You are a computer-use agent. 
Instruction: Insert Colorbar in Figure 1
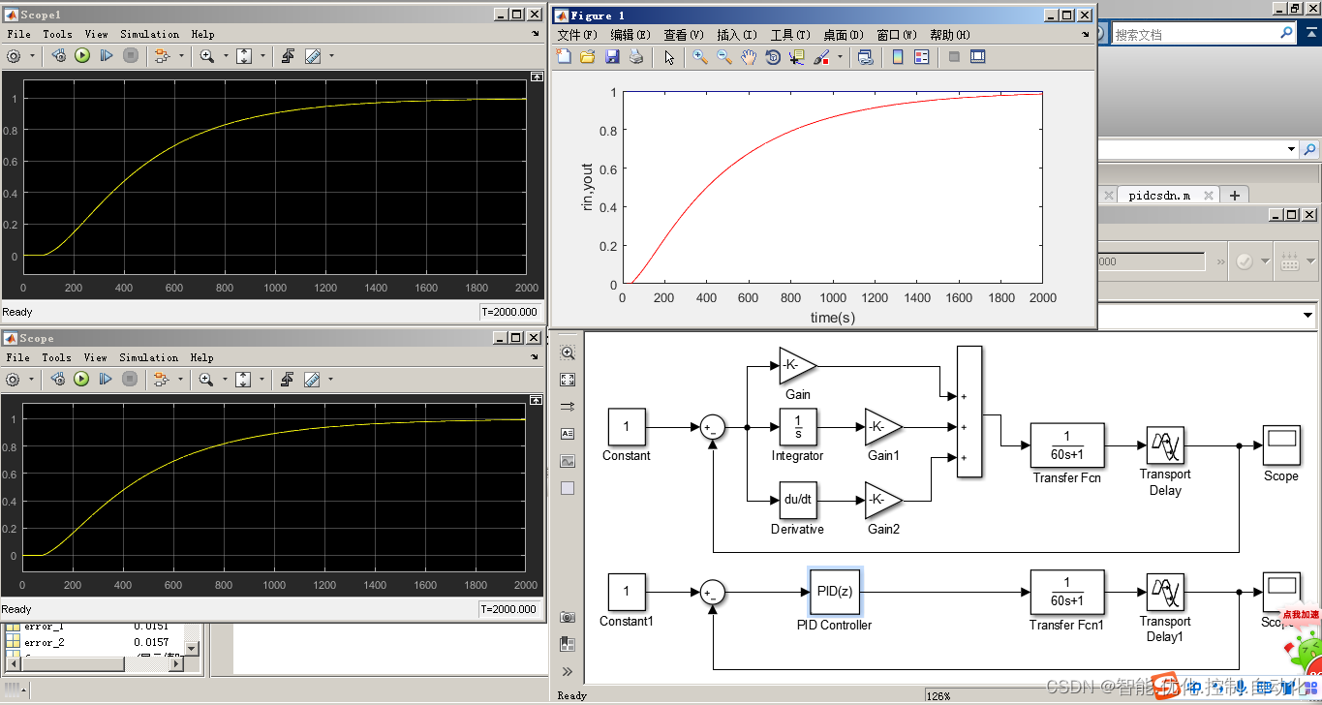[898, 57]
